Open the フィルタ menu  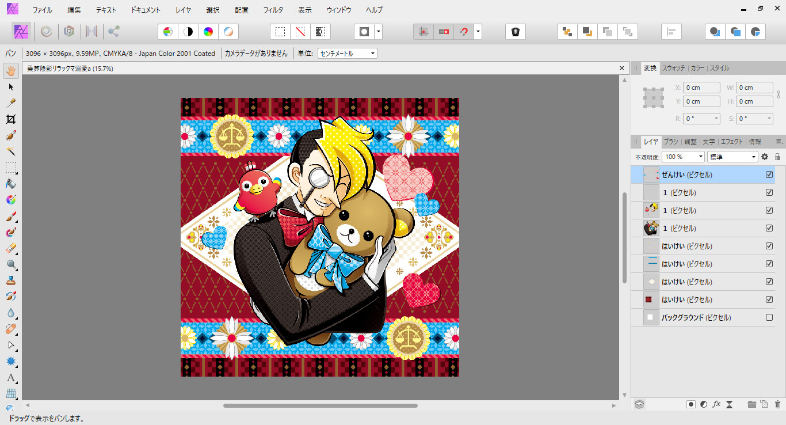pyautogui.click(x=273, y=10)
